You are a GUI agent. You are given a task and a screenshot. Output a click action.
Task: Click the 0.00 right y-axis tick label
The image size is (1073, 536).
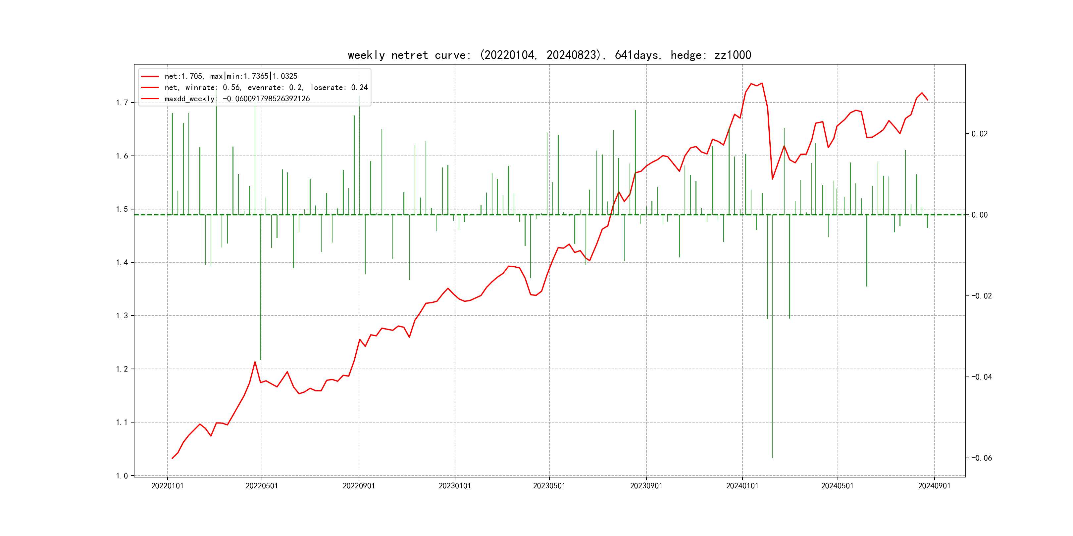click(x=979, y=215)
